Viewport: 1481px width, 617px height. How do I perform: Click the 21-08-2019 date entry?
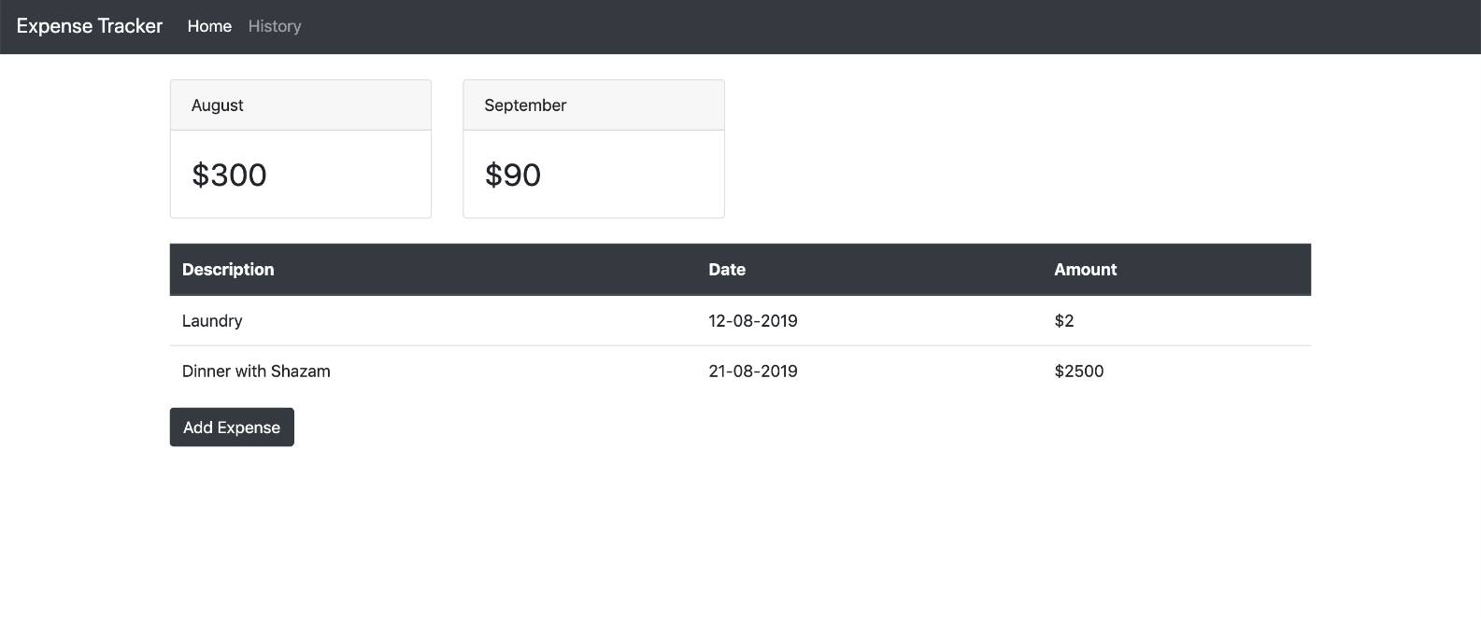coord(752,371)
